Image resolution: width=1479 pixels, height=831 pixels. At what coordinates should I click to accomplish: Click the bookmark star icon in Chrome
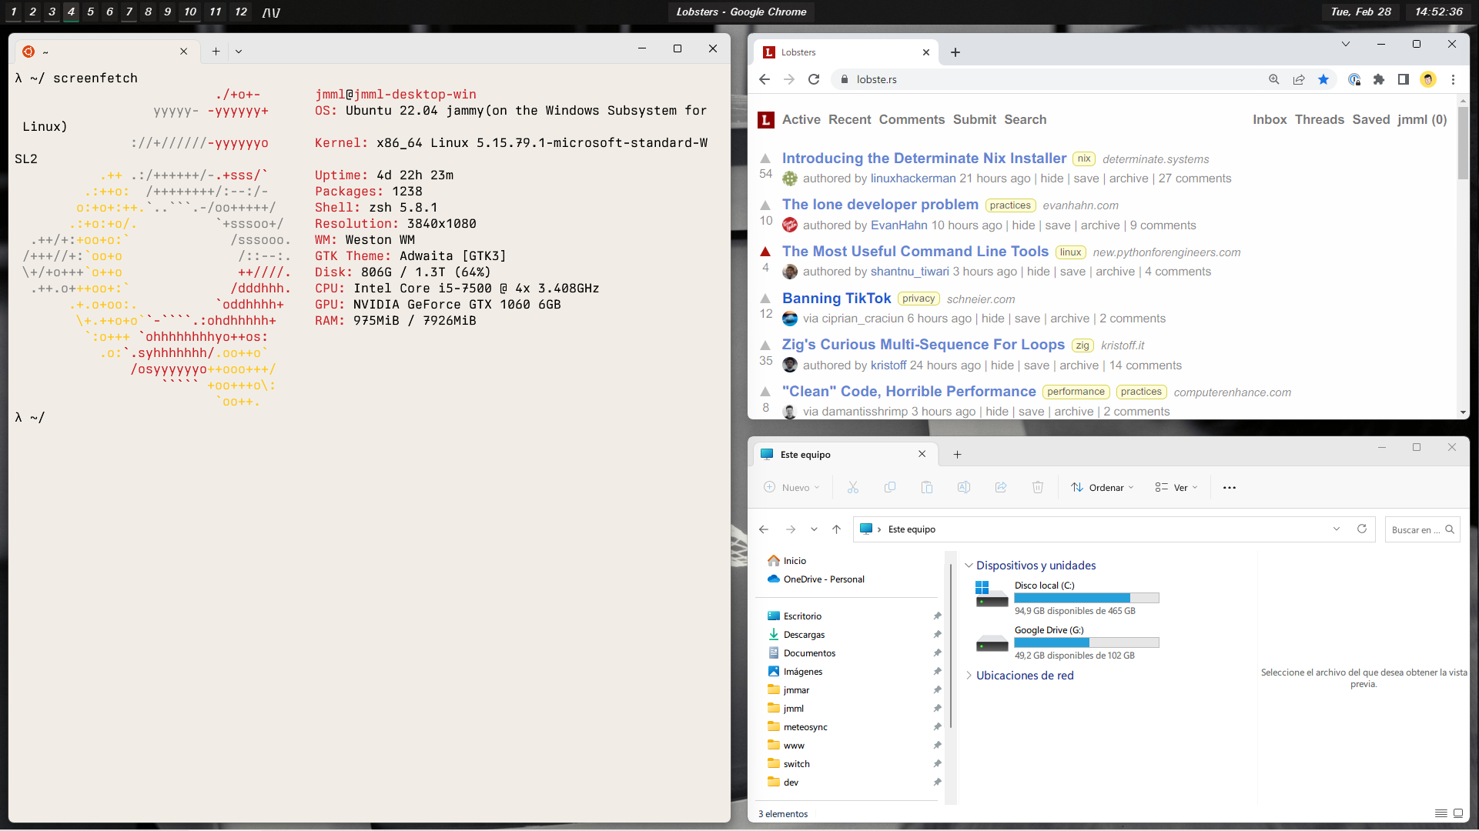click(1323, 79)
